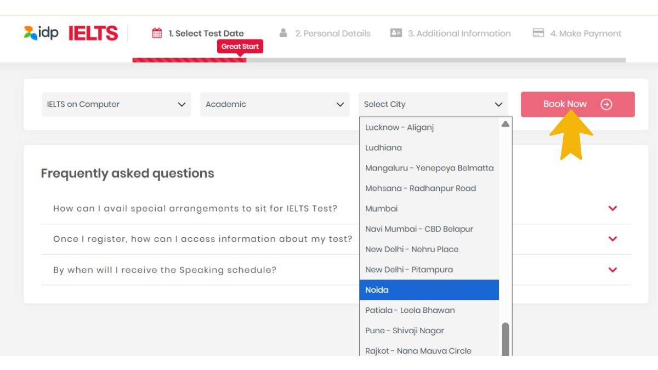Open the Academic test type dropdown
This screenshot has width=658, height=370.
(274, 104)
